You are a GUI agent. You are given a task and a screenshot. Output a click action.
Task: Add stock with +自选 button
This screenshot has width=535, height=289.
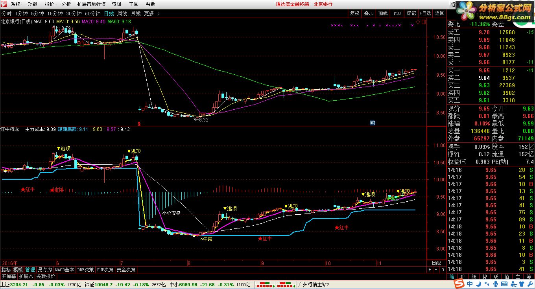425,13
